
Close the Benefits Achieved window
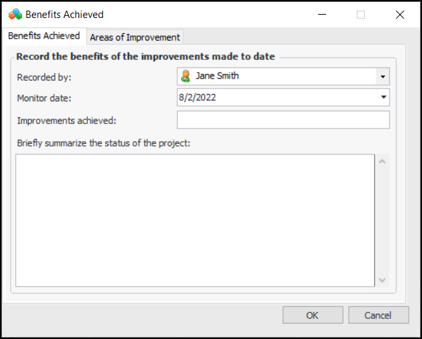(399, 14)
